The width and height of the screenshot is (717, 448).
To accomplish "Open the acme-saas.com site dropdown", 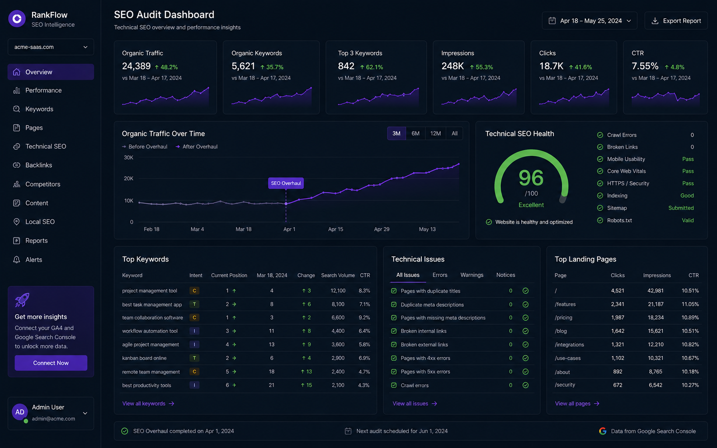I will tap(51, 47).
